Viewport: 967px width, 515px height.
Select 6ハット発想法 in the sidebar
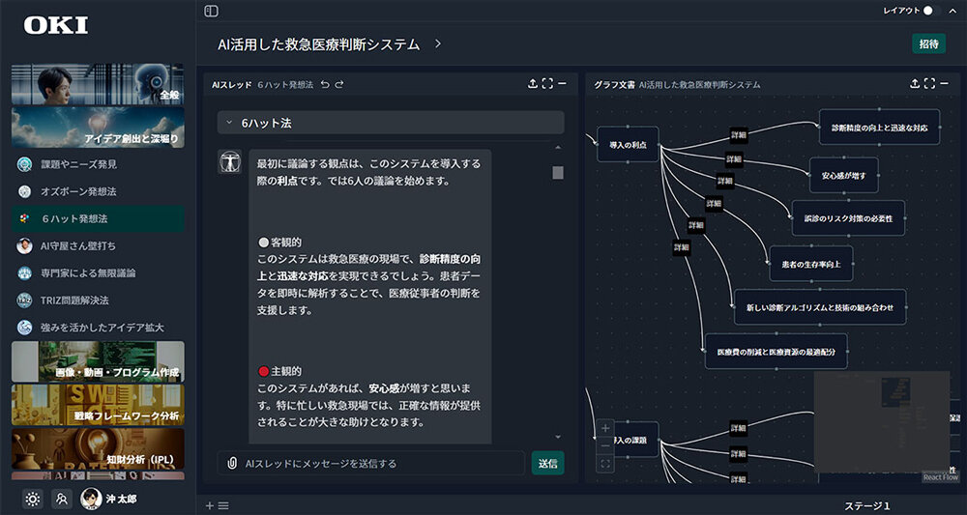74,218
